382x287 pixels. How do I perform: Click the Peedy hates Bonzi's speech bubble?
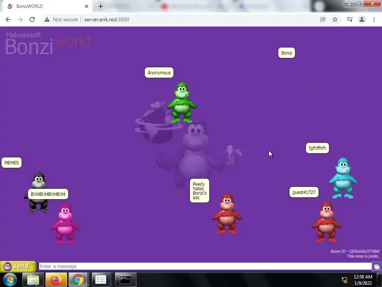[x=199, y=191]
